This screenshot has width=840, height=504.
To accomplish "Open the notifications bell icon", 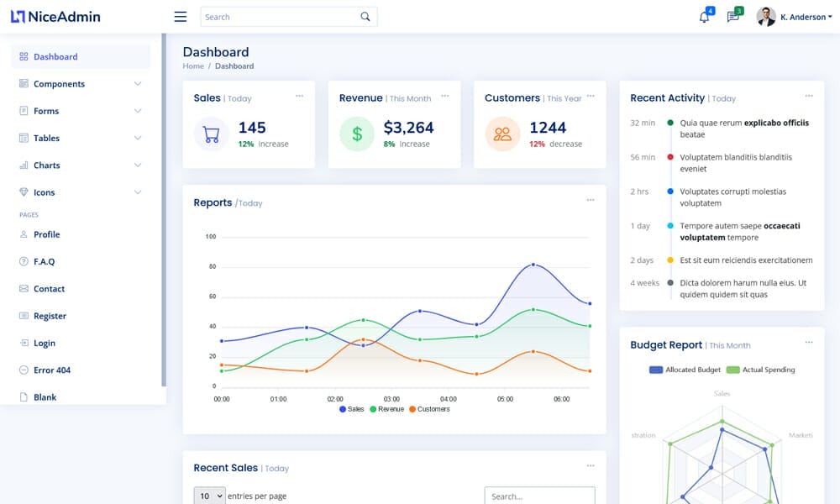I will pos(705,16).
